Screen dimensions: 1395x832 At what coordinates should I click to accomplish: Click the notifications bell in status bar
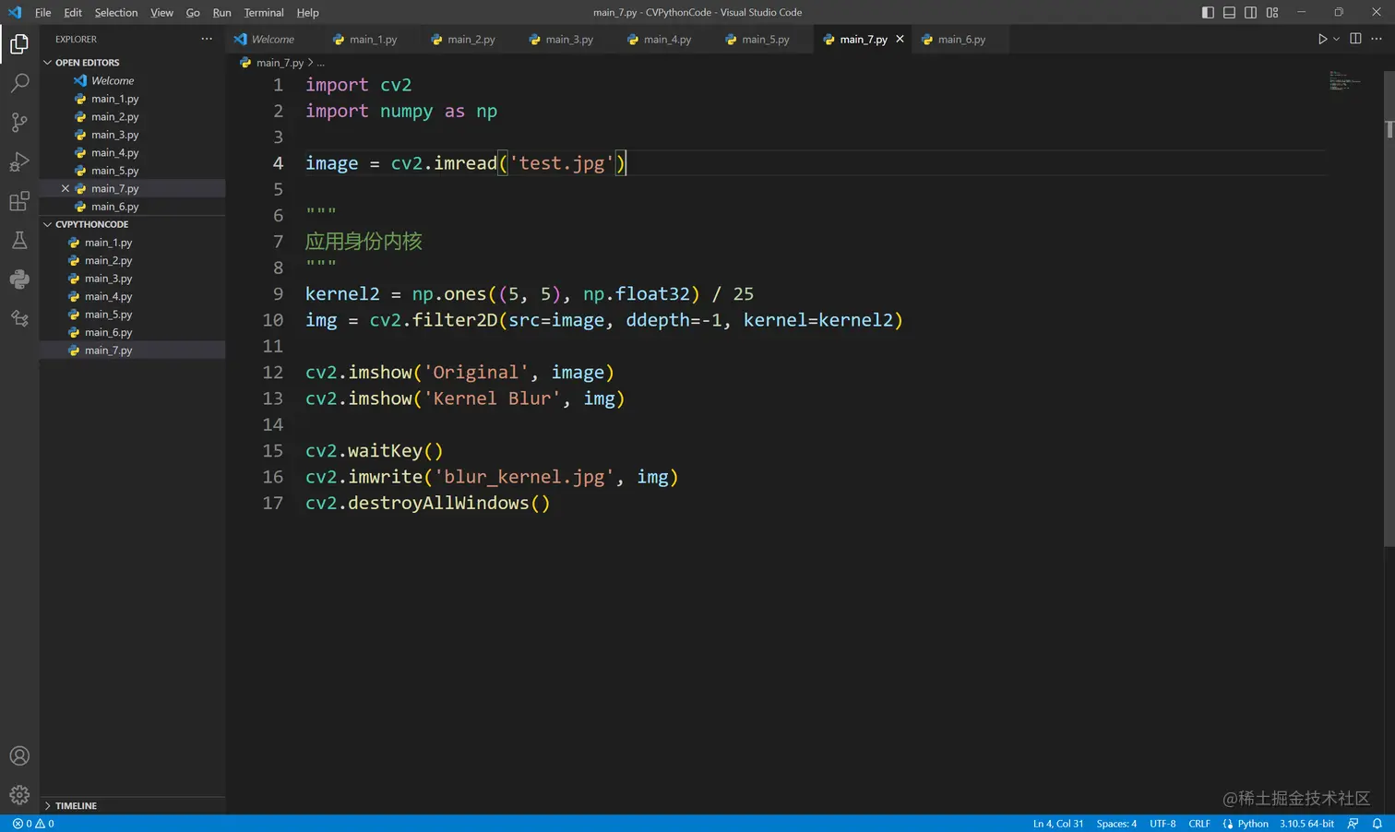pos(1377,824)
